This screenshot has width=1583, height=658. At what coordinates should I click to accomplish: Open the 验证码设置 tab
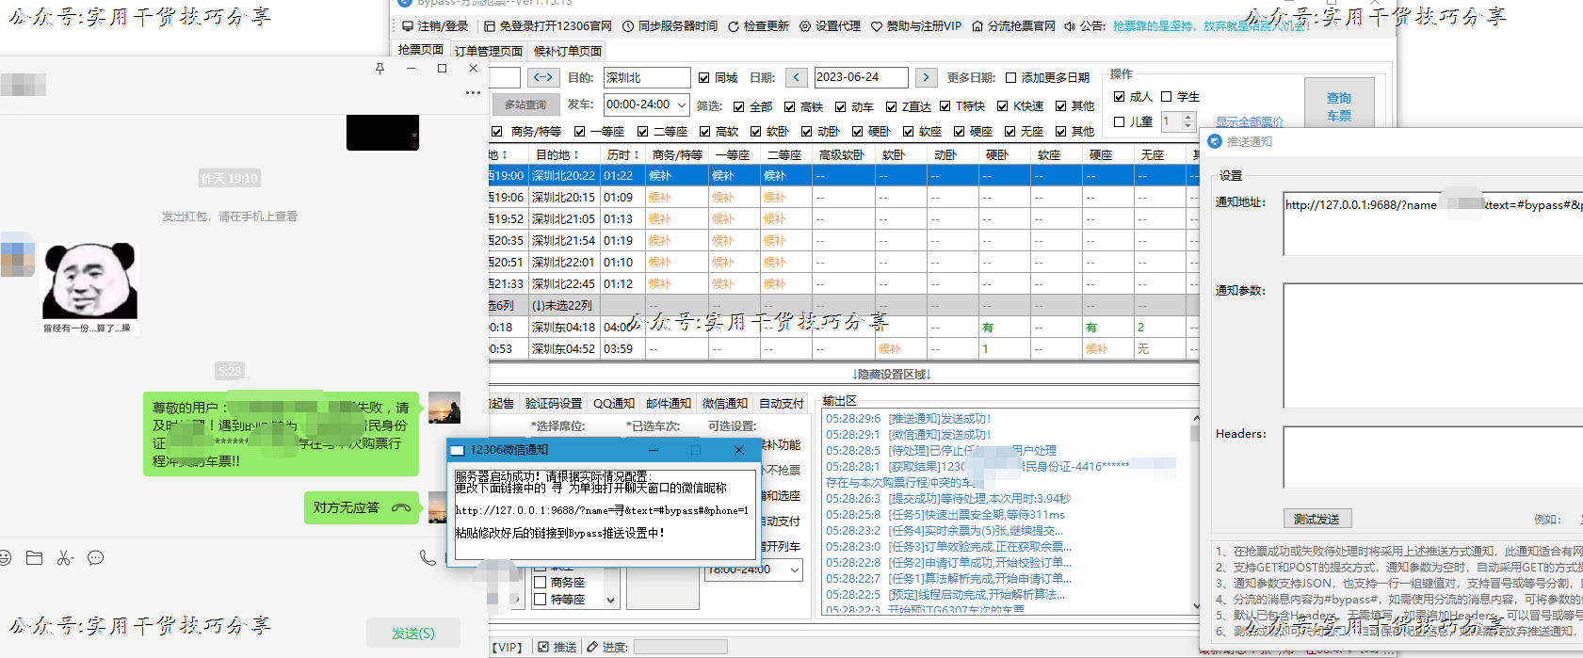click(554, 403)
